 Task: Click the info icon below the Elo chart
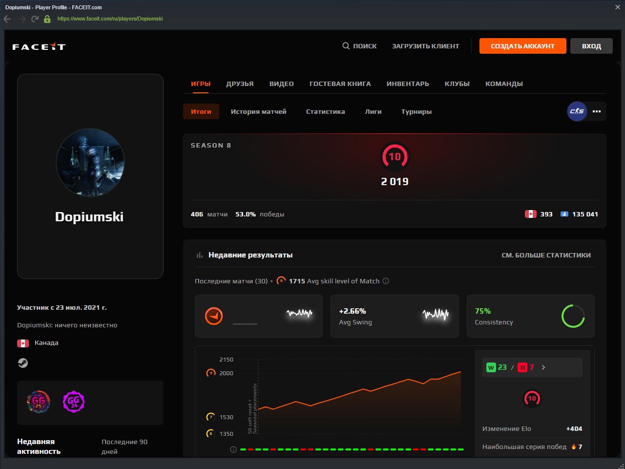[x=233, y=449]
